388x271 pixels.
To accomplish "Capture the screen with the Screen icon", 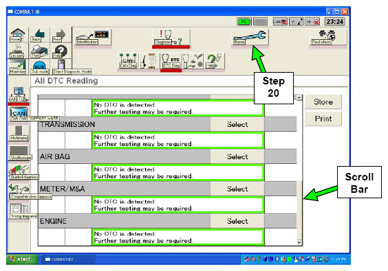I will (x=18, y=51).
